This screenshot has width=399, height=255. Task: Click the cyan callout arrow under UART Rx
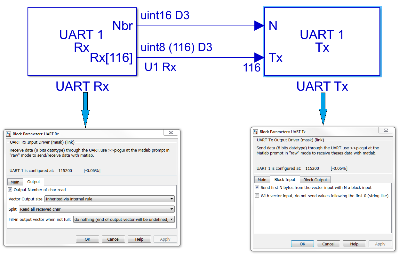tap(85, 109)
